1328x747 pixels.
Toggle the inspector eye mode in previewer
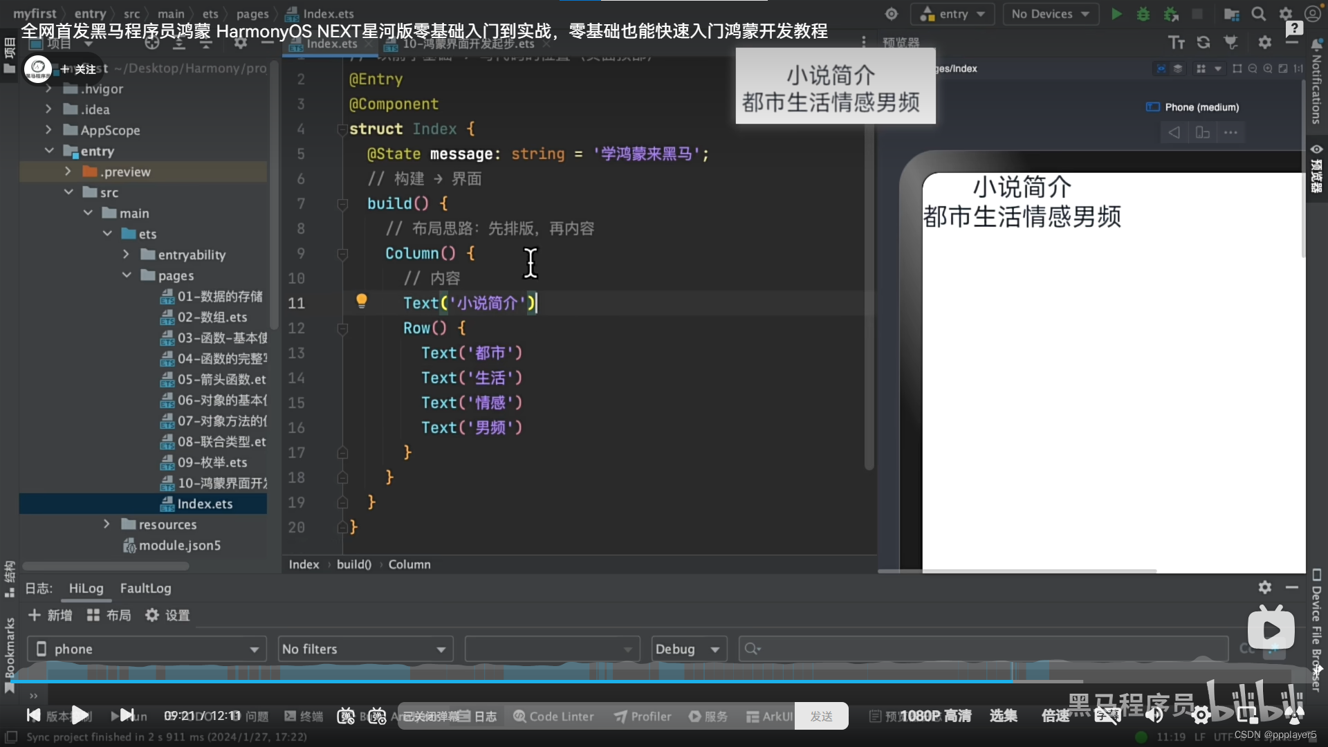pos(1161,68)
